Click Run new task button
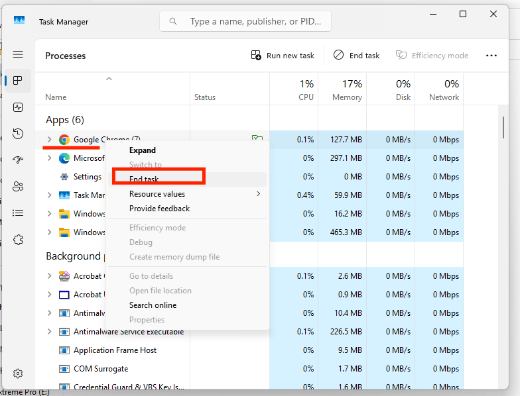This screenshot has width=520, height=396. point(283,56)
